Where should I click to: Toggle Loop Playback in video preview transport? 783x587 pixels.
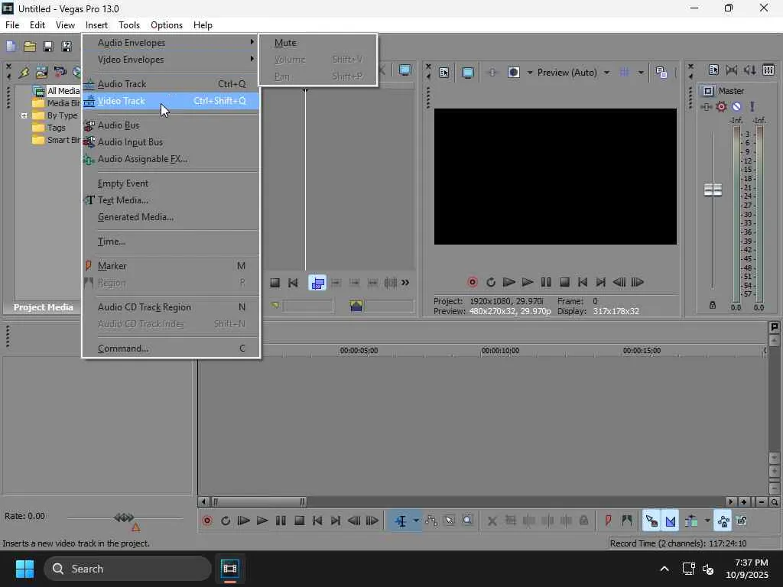tap(491, 282)
